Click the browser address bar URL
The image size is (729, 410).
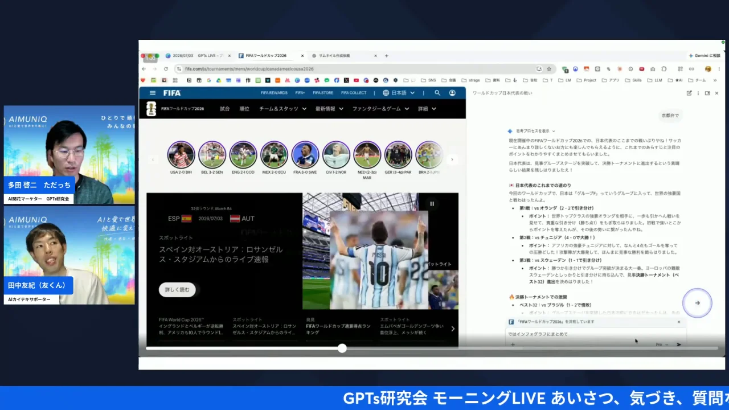249,69
